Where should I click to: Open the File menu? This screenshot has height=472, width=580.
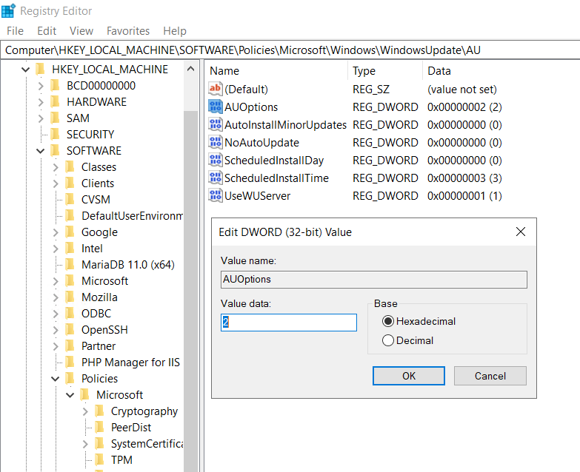(15, 30)
